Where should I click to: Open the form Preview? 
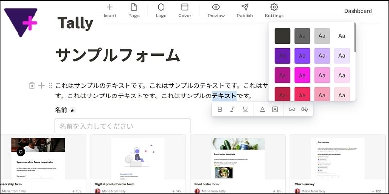click(x=216, y=11)
